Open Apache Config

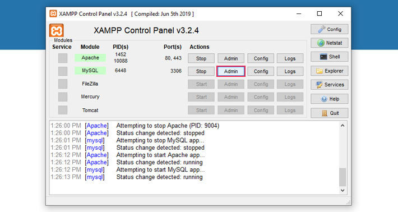261,58
